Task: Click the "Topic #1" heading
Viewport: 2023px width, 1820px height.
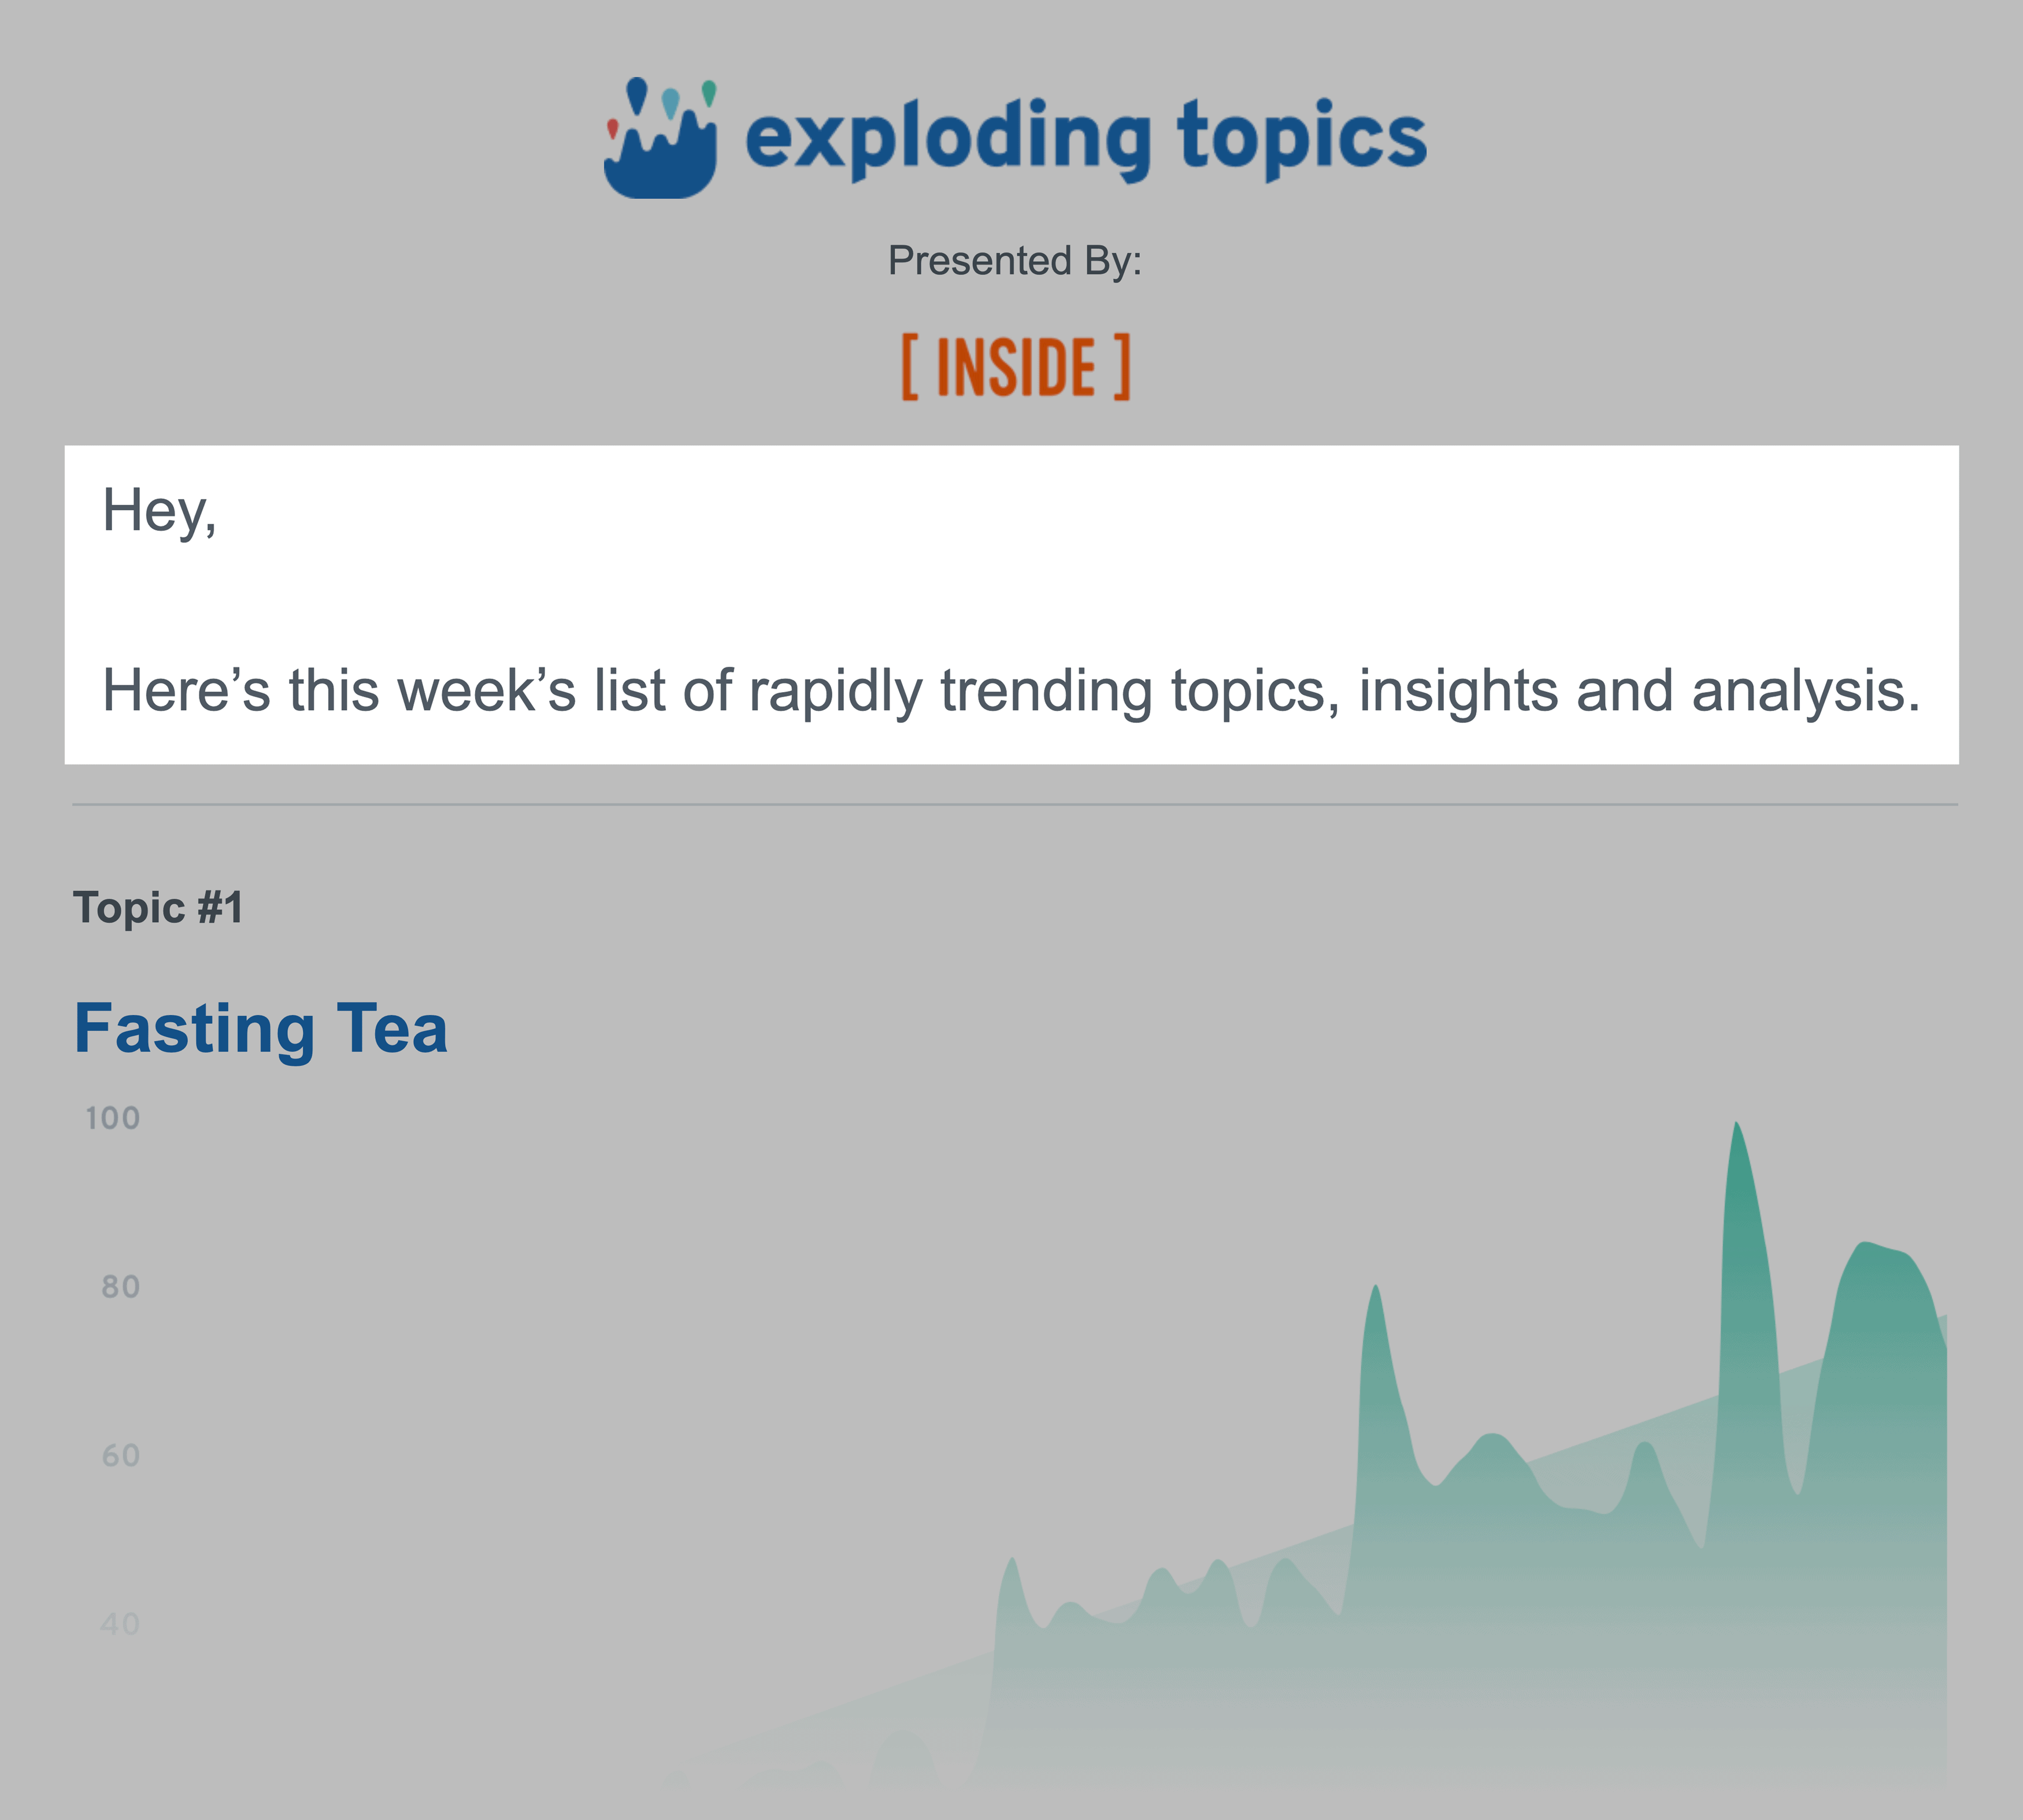Action: [158, 908]
